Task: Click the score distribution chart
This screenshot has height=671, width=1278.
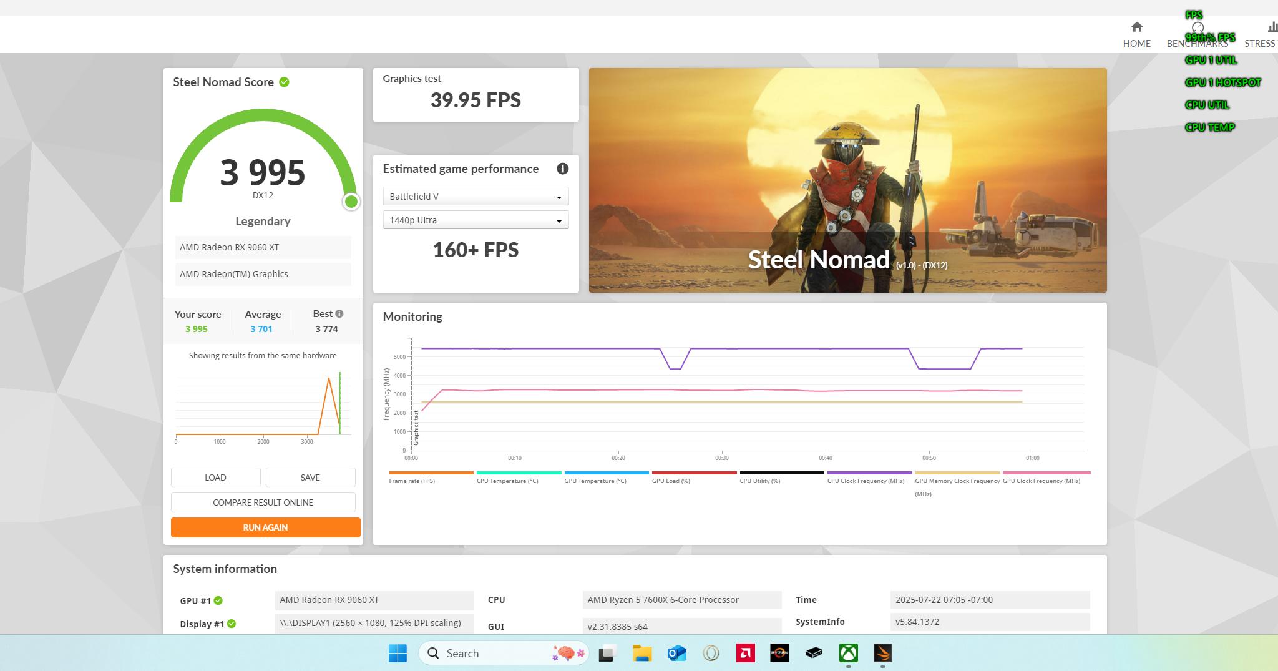Action: 263,407
